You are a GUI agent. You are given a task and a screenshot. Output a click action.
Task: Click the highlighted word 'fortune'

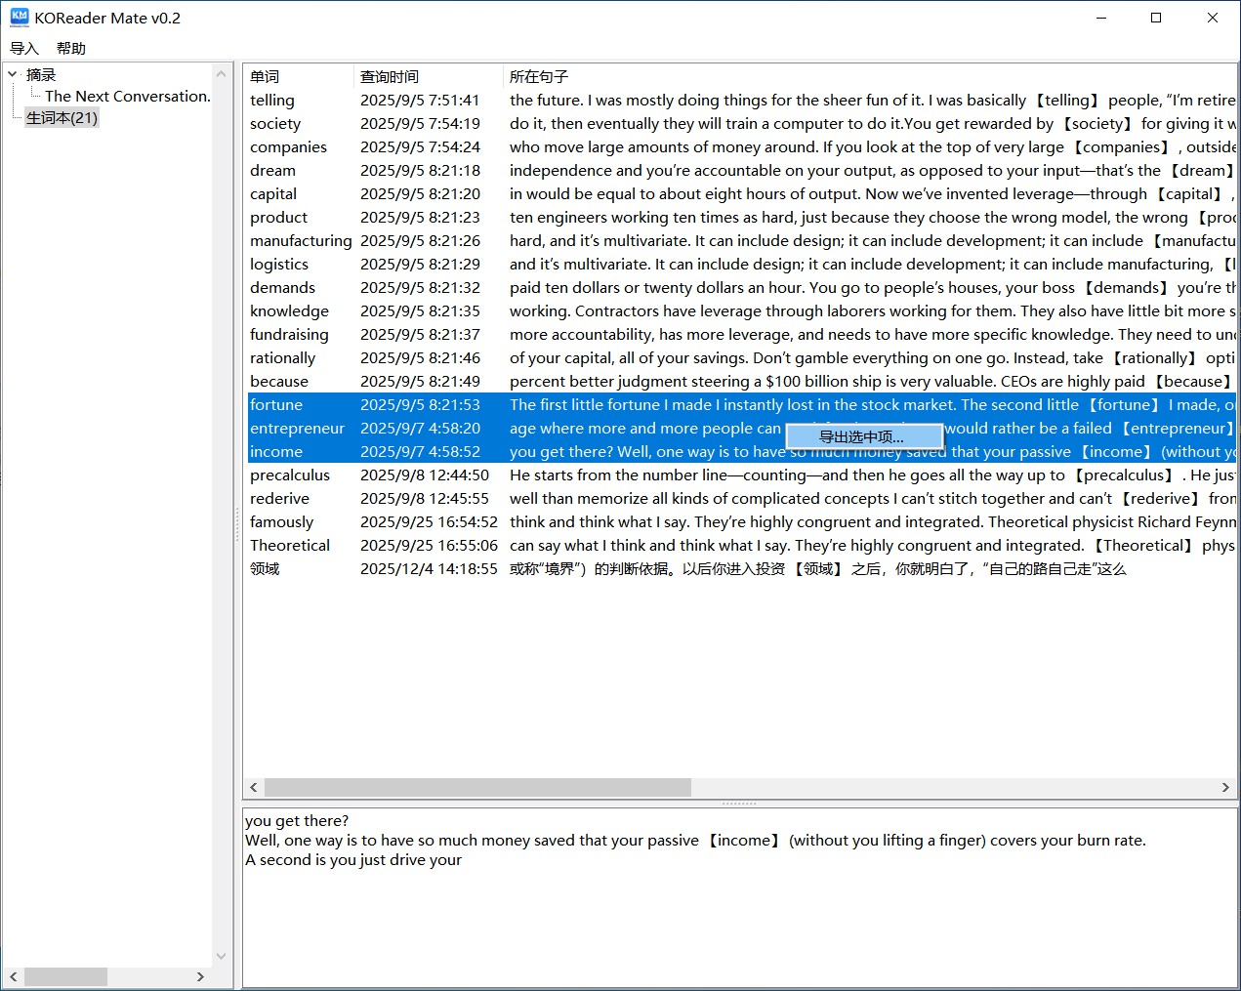275,404
